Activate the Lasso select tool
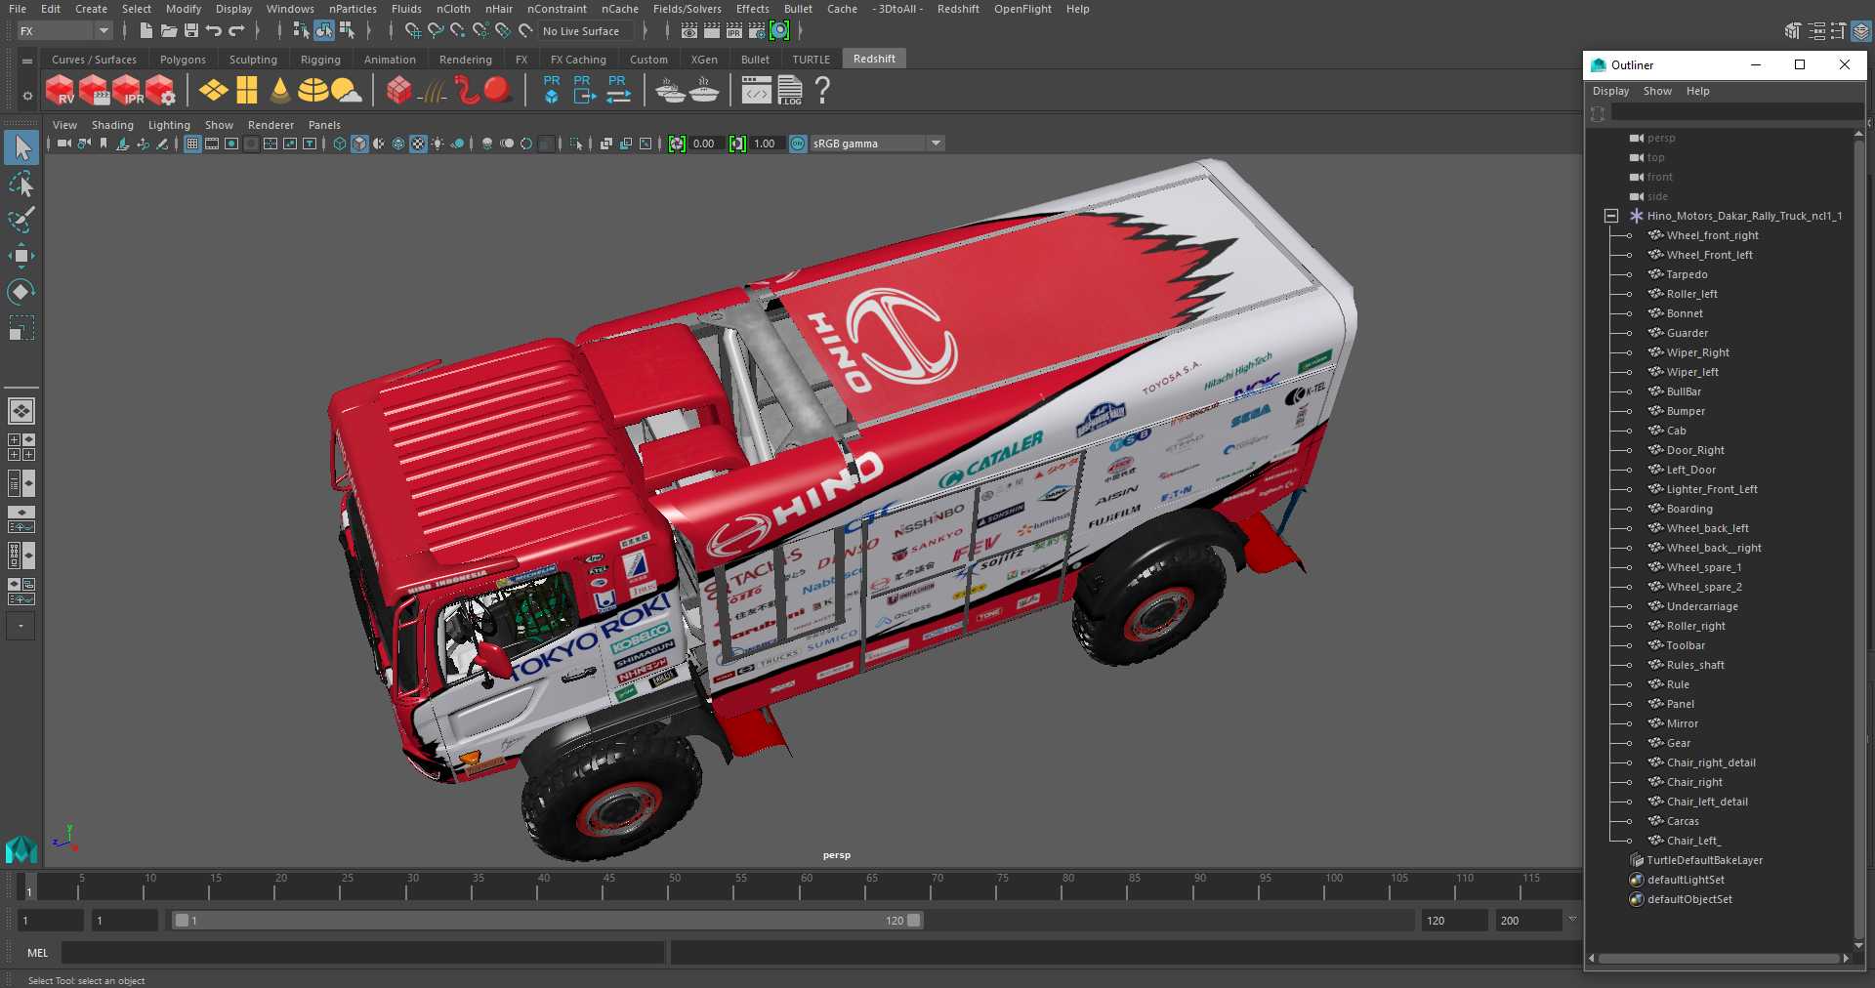The height and width of the screenshot is (988, 1875). coord(21,184)
